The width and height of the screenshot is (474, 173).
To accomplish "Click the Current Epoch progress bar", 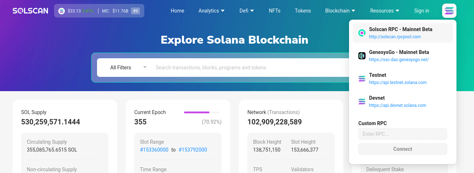I will coord(202,112).
